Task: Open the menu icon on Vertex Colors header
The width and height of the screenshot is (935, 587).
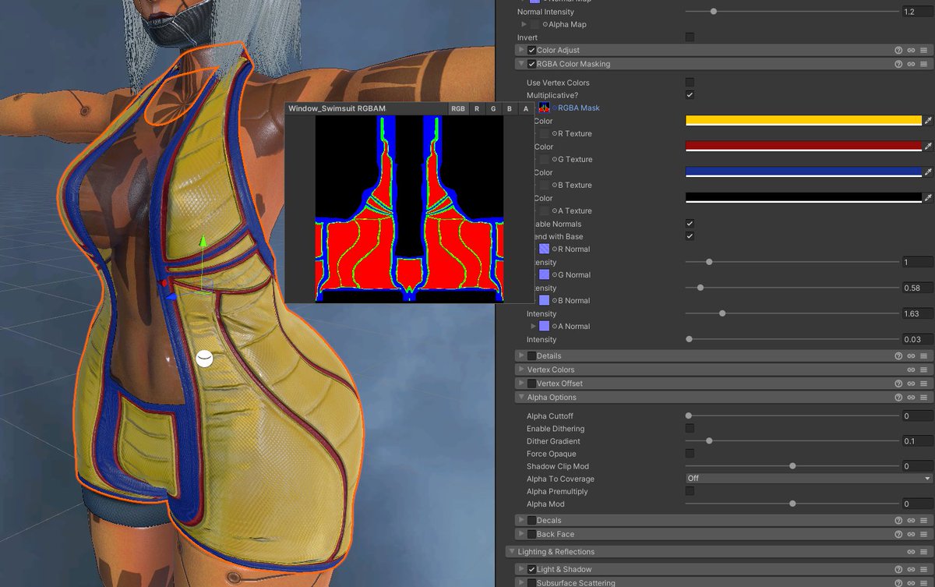Action: click(x=923, y=370)
